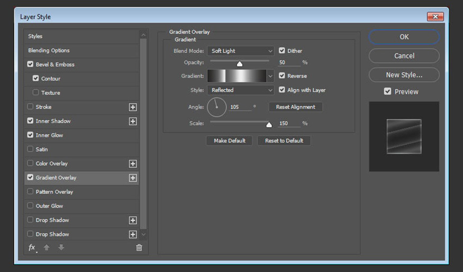
Task: Disable the Dither checkbox
Action: pyautogui.click(x=282, y=51)
